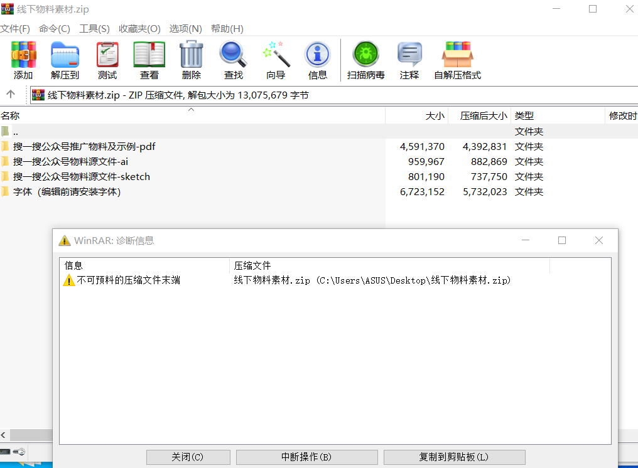Click the 复制到剪贴板(L) button
The width and height of the screenshot is (638, 468).
[x=454, y=457]
